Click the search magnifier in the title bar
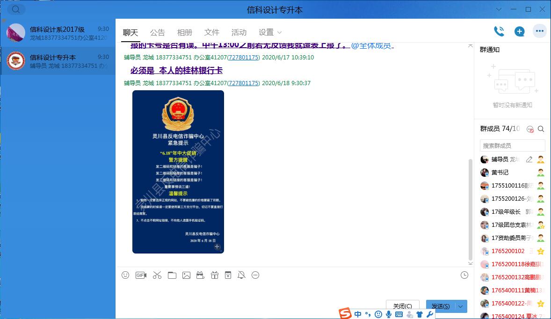 [x=16, y=9]
